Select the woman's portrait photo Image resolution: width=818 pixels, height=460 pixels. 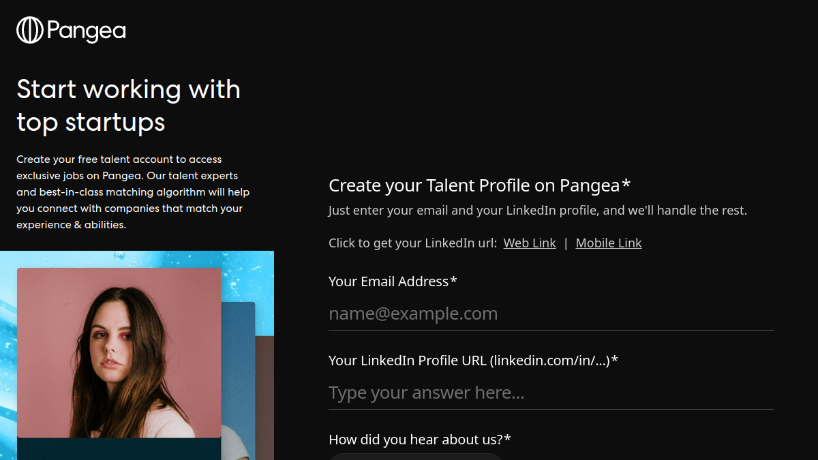(119, 353)
